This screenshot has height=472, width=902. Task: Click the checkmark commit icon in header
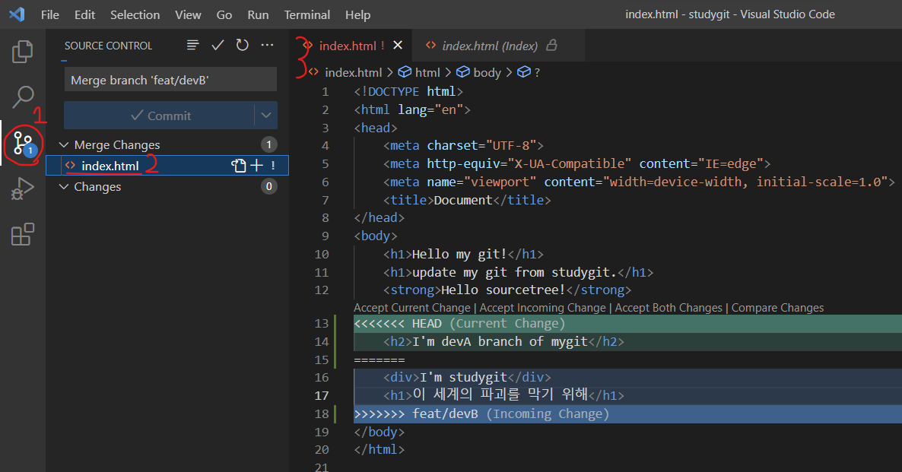click(218, 45)
